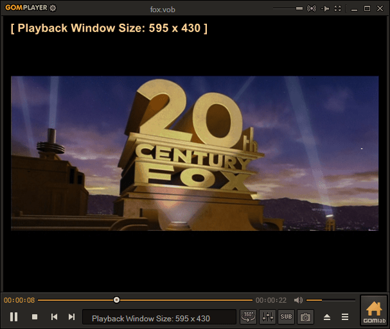Image resolution: width=390 pixels, height=329 pixels.
Task: Minimize the GOM Player window
Action: click(354, 9)
